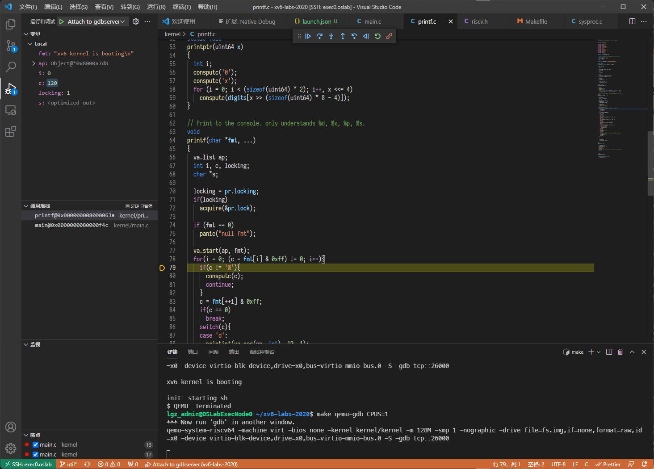Click the Step Into debug button
This screenshot has width=654, height=469.
331,36
